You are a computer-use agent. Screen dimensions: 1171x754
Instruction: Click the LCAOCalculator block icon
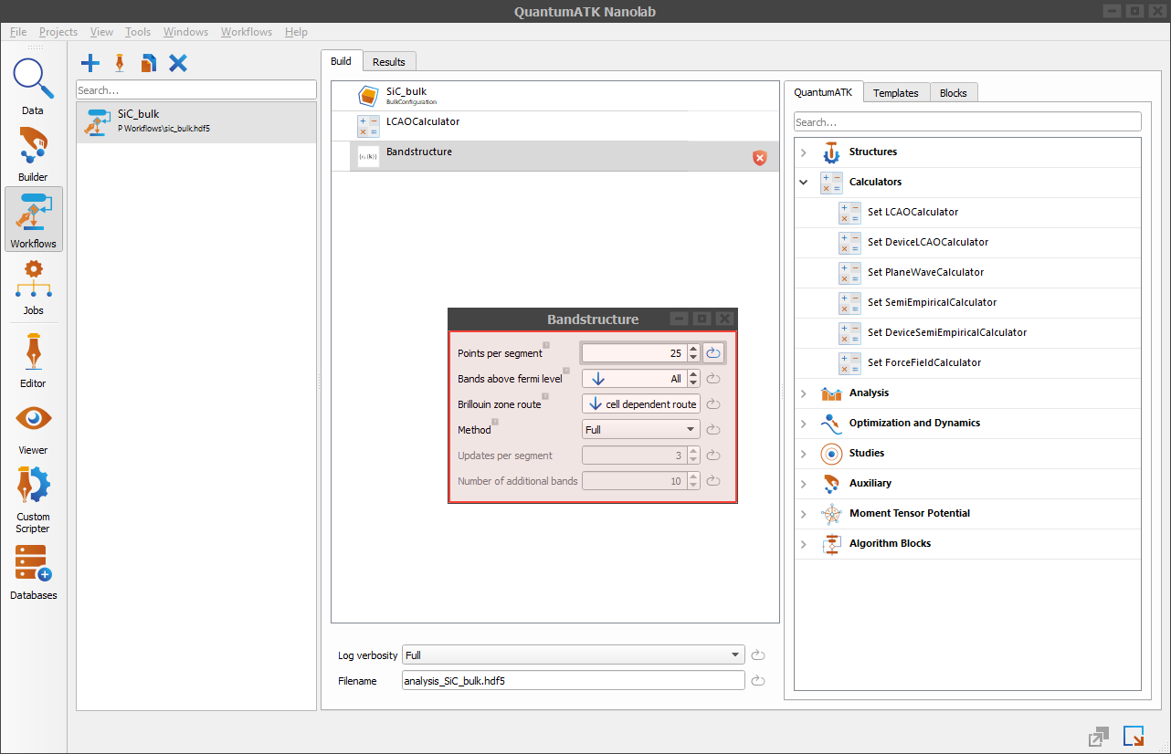click(368, 127)
